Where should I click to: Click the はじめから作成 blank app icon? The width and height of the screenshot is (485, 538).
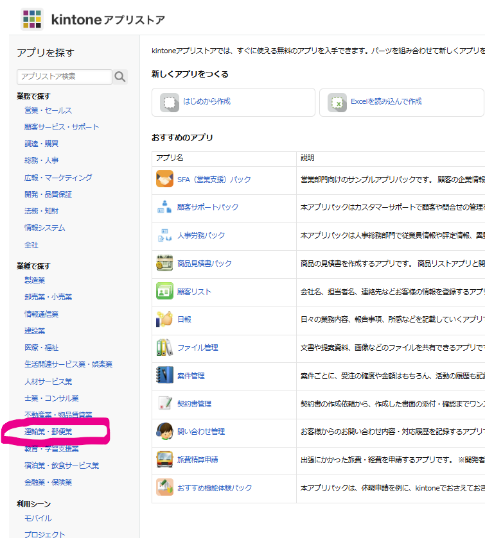click(170, 102)
